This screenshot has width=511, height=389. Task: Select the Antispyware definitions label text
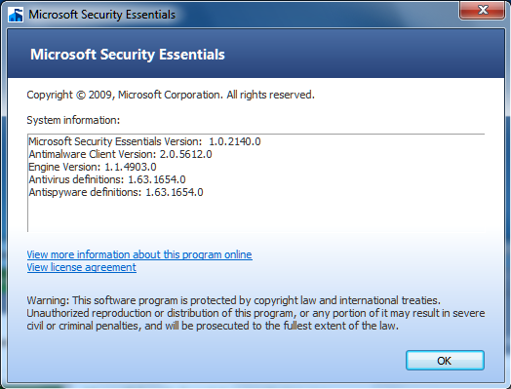(85, 192)
